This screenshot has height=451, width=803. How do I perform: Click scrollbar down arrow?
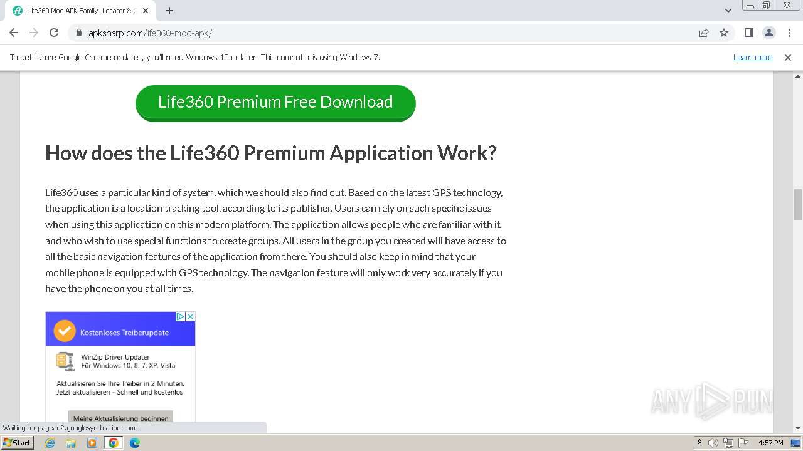[798, 428]
